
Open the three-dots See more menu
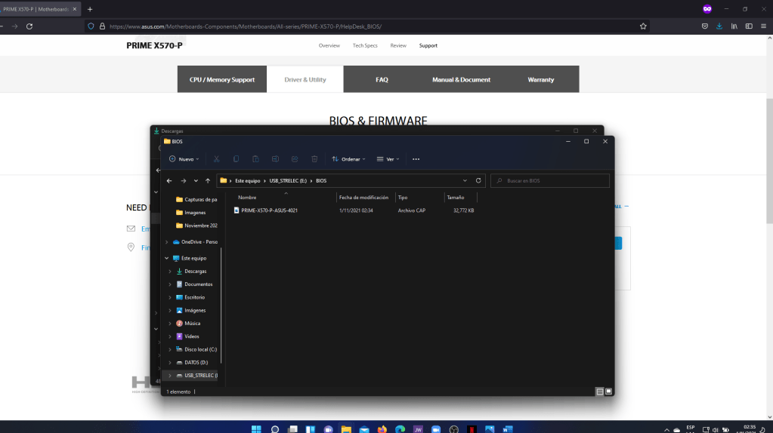tap(416, 159)
